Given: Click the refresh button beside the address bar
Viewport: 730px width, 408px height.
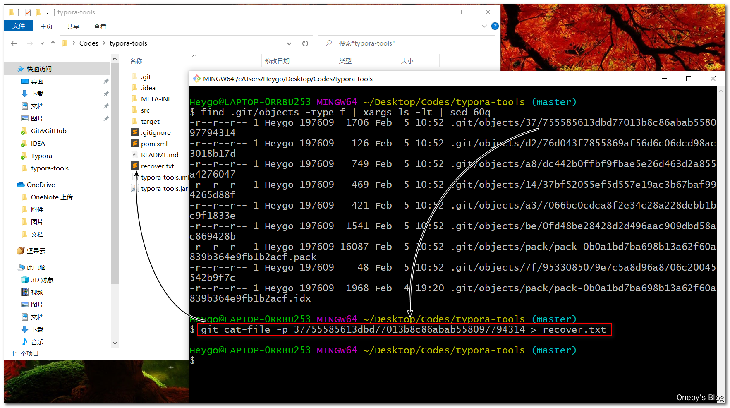Looking at the screenshot, I should pos(305,43).
